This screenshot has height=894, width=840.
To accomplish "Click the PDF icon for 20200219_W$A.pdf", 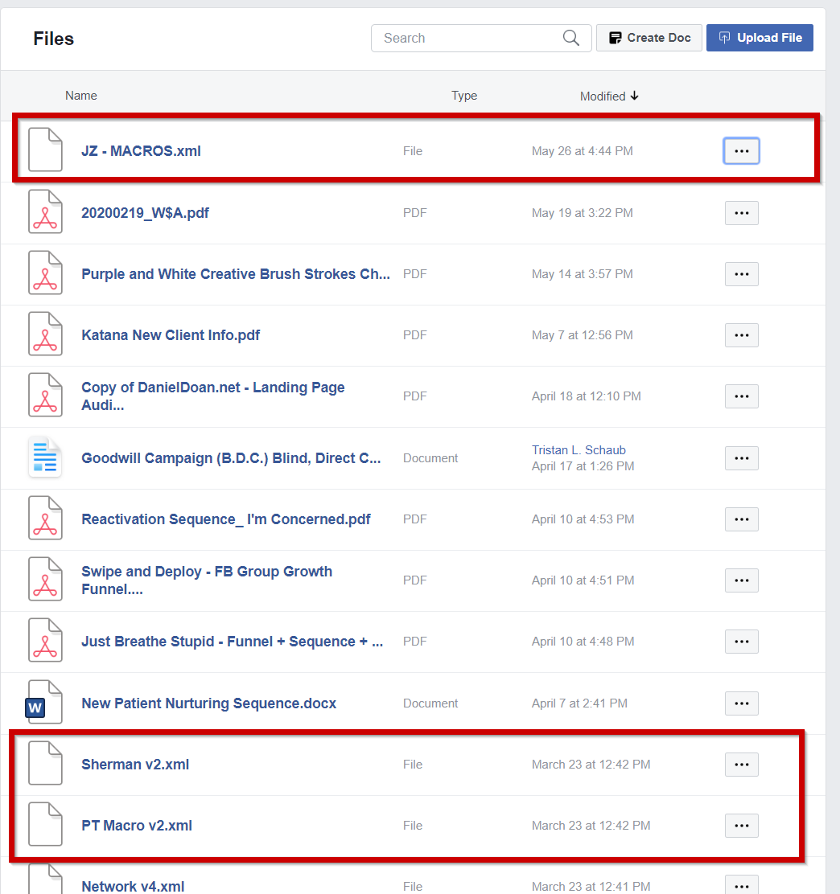I will pos(45,212).
